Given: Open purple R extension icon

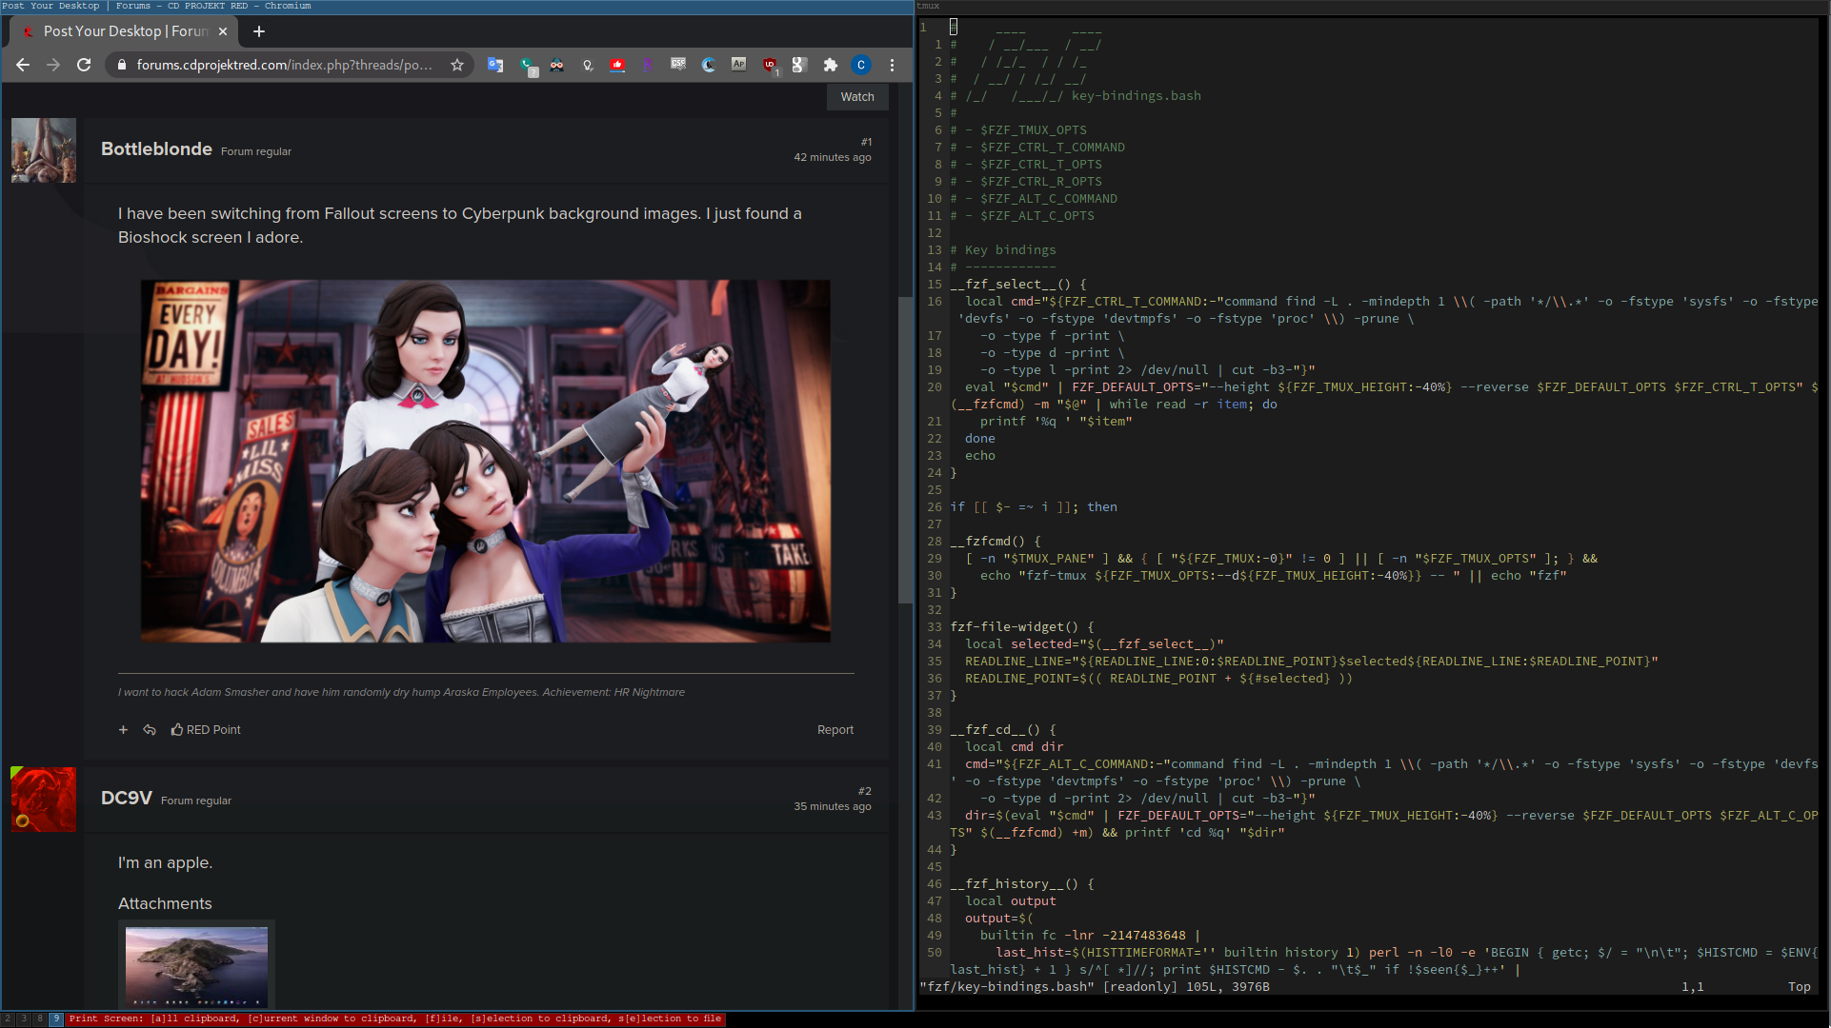Looking at the screenshot, I should [648, 65].
